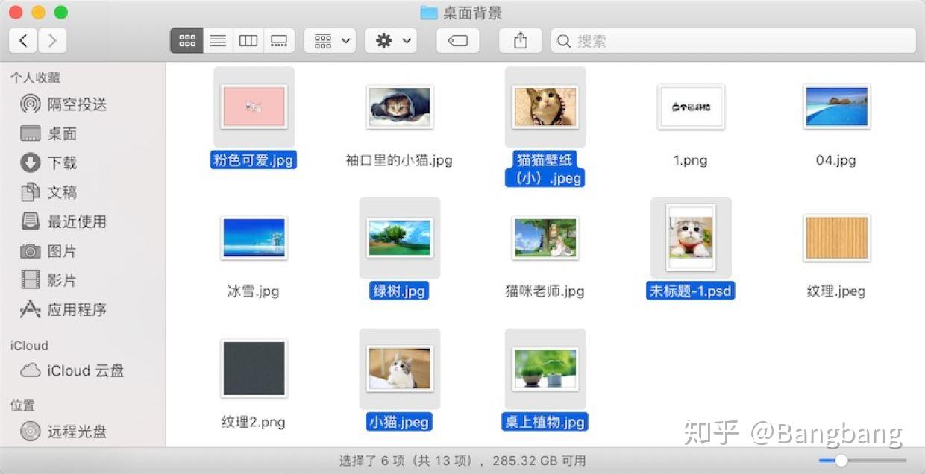Select the 冰雪.jpg thumbnail
925x474 pixels.
(x=254, y=238)
